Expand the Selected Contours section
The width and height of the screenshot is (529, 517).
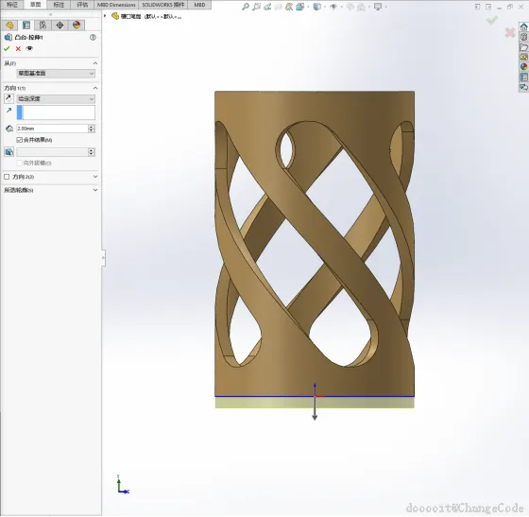click(x=51, y=190)
